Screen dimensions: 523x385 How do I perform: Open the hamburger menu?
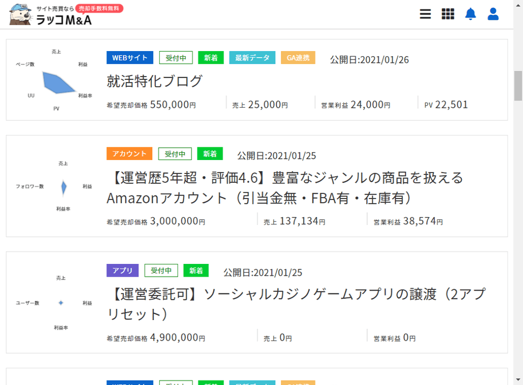click(x=425, y=14)
